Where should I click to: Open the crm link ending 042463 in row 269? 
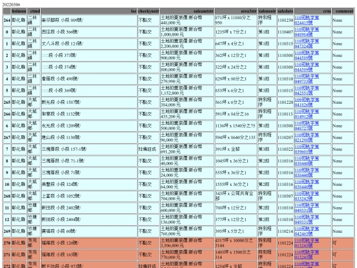307,232
